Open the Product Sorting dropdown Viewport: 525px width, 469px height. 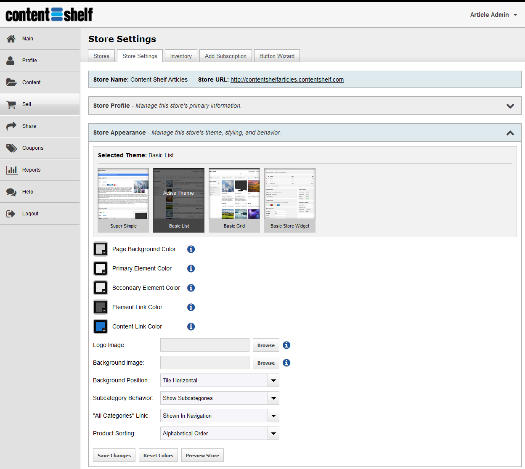[x=220, y=433]
